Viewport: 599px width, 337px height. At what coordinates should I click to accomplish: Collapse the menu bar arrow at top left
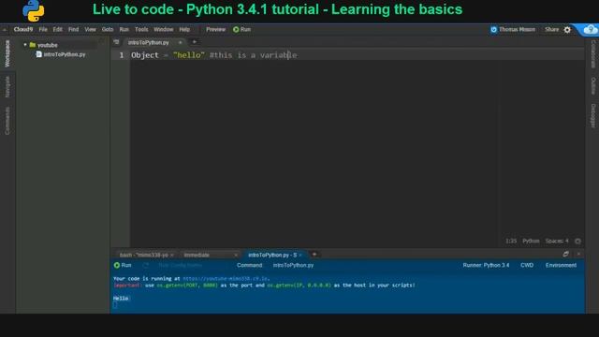5,29
